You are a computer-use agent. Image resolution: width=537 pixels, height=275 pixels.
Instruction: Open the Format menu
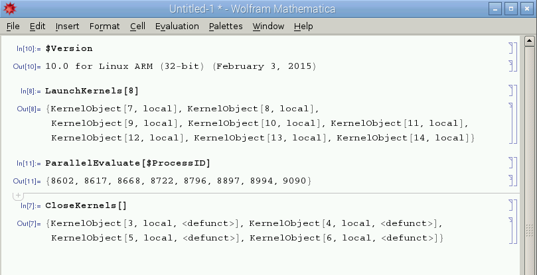(104, 27)
